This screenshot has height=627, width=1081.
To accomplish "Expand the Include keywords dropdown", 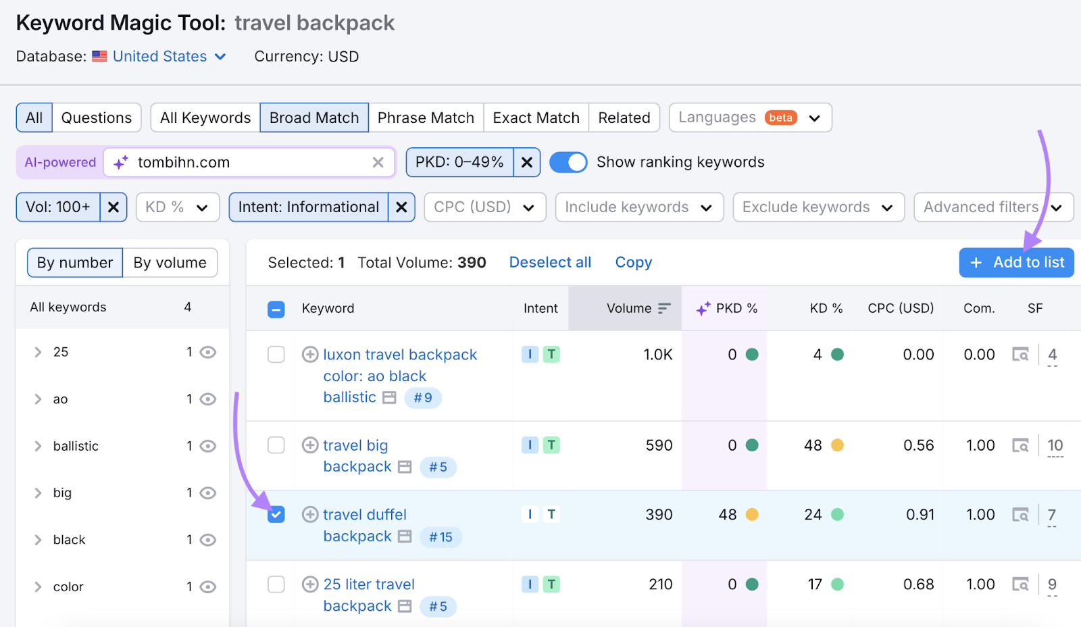I will (x=638, y=207).
